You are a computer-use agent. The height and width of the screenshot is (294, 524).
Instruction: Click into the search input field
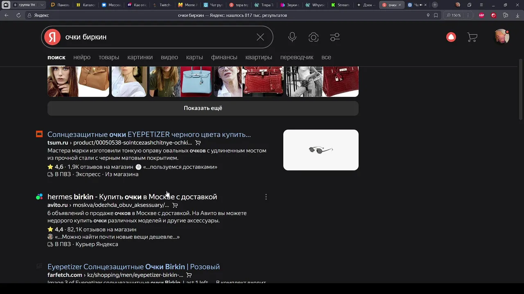(x=158, y=37)
